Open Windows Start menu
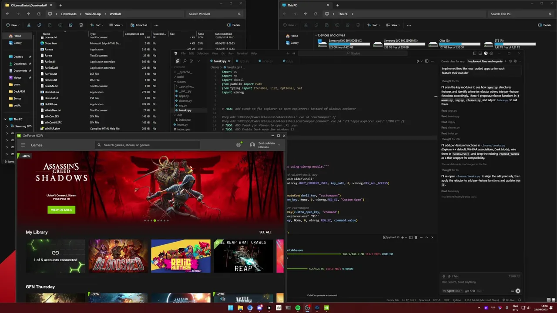The height and width of the screenshot is (313, 557). [231, 308]
